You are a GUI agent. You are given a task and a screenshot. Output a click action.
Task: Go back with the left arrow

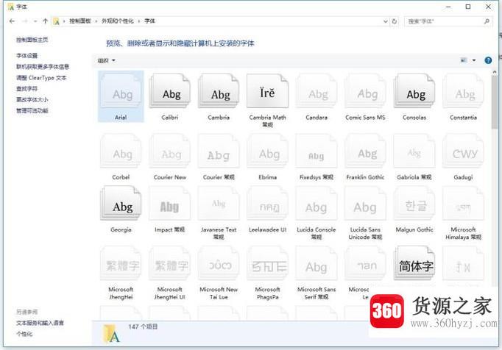[13, 21]
